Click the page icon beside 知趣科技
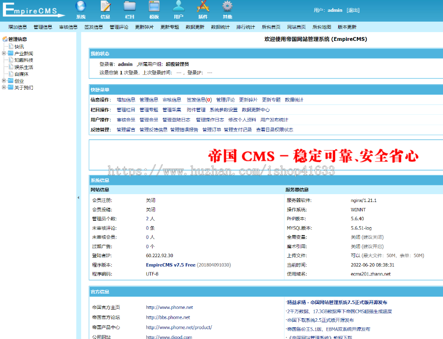 (11, 60)
